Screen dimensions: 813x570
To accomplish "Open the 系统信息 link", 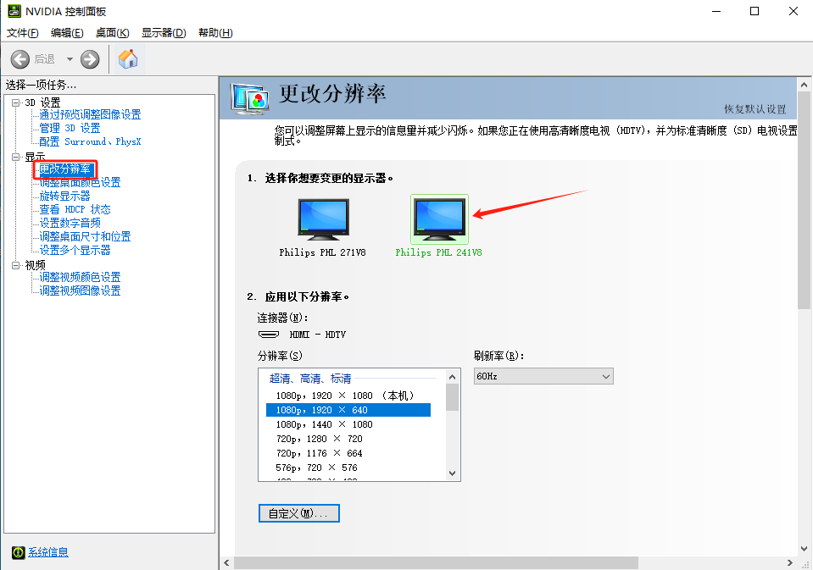I will pos(48,552).
